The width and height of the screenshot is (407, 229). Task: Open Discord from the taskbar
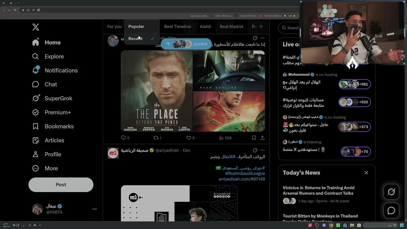point(324,225)
